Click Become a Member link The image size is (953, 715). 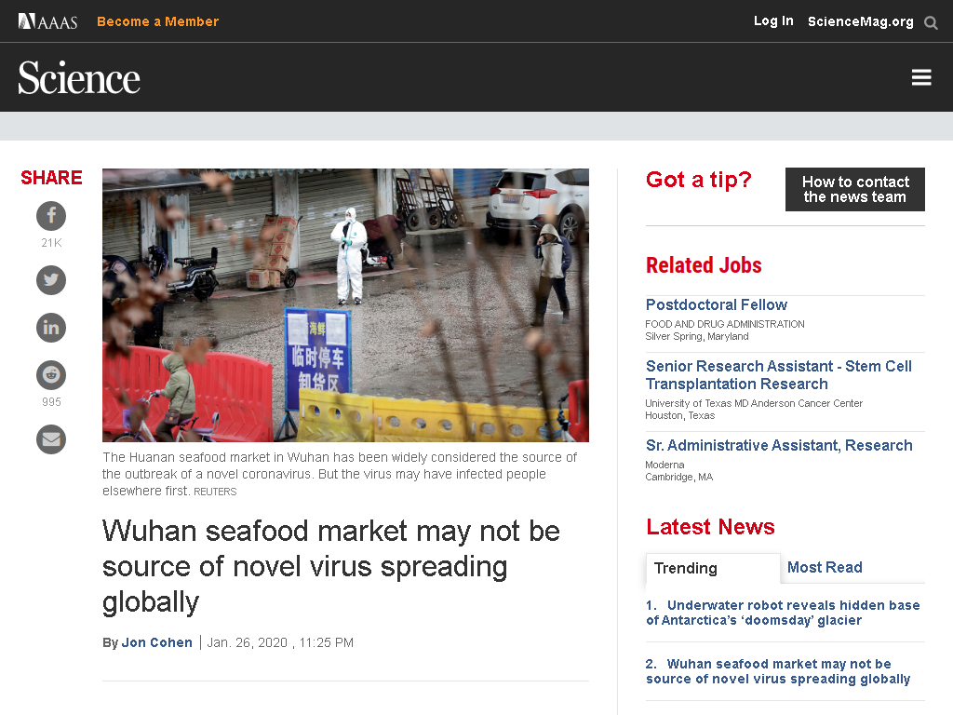(x=158, y=22)
